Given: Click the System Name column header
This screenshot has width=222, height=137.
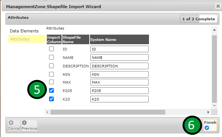Looking at the screenshot, I should [x=119, y=39].
